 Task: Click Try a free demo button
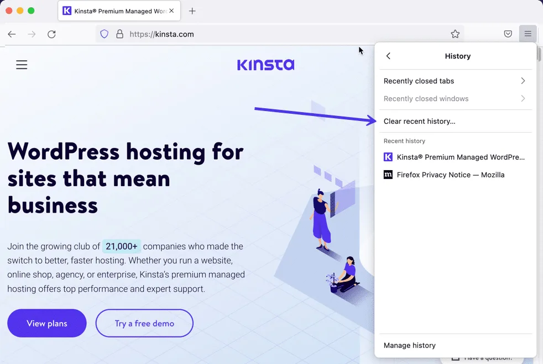coord(144,323)
